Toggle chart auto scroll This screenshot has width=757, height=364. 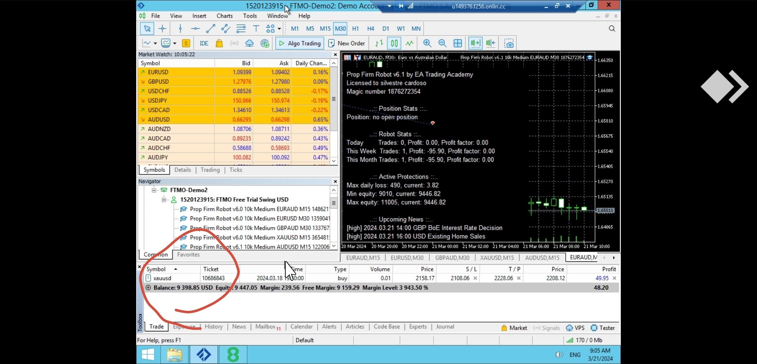[475, 43]
